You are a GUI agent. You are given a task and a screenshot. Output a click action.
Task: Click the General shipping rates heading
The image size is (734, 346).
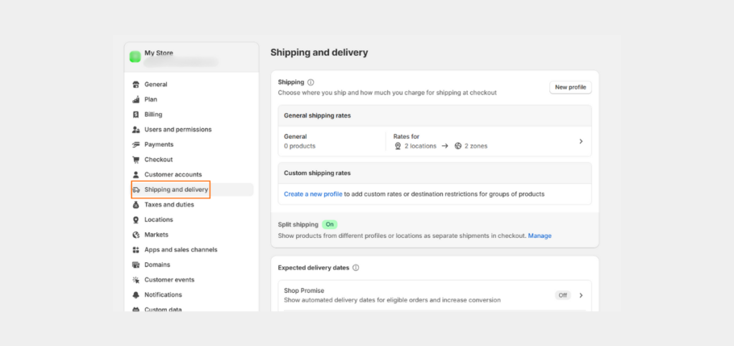[x=318, y=115]
